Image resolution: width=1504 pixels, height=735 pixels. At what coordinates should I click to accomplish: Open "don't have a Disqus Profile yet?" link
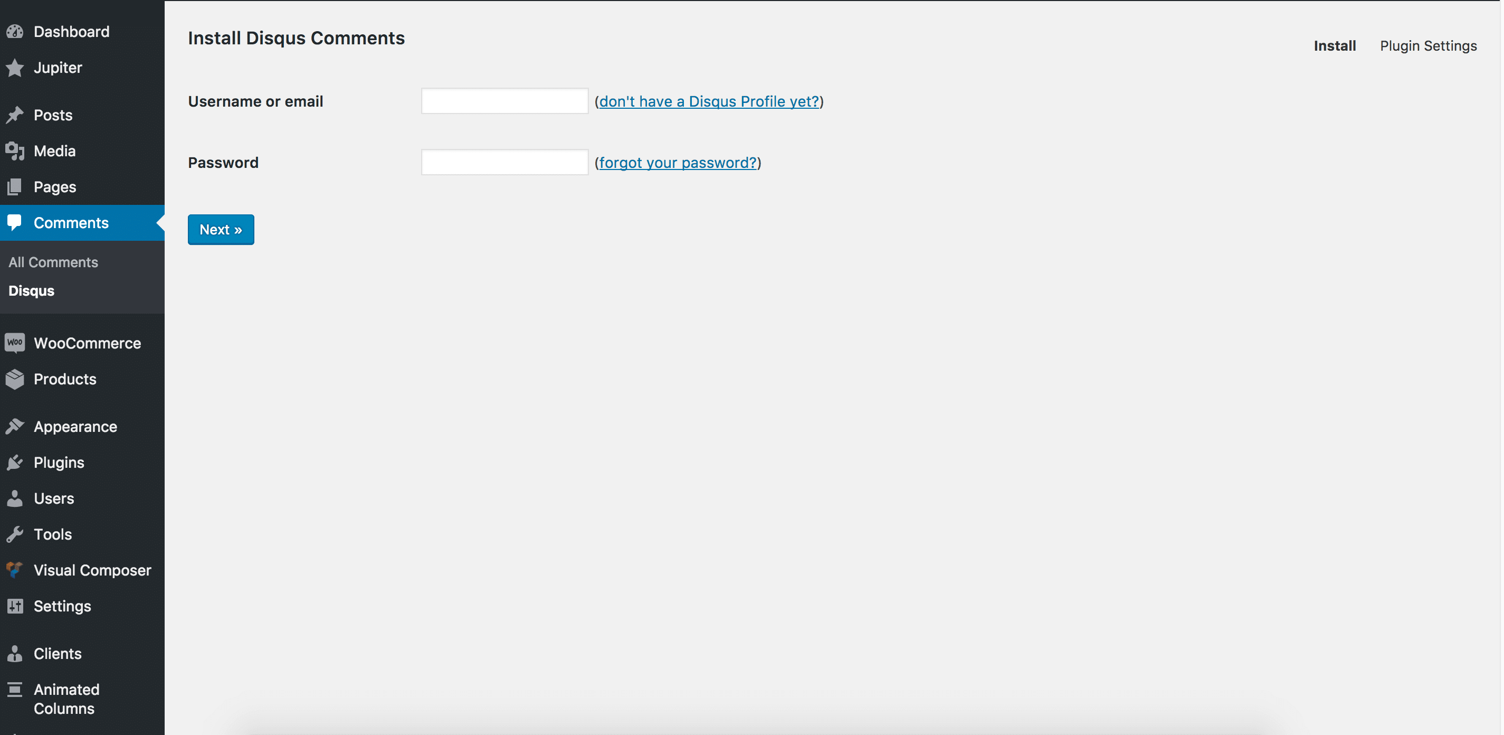(x=709, y=102)
